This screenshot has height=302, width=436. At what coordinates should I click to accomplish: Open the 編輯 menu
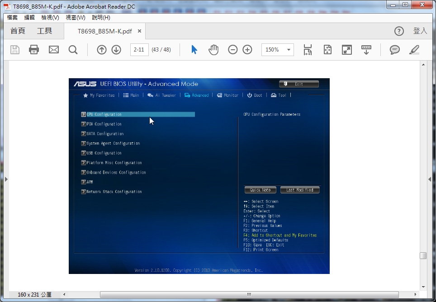[x=29, y=18]
